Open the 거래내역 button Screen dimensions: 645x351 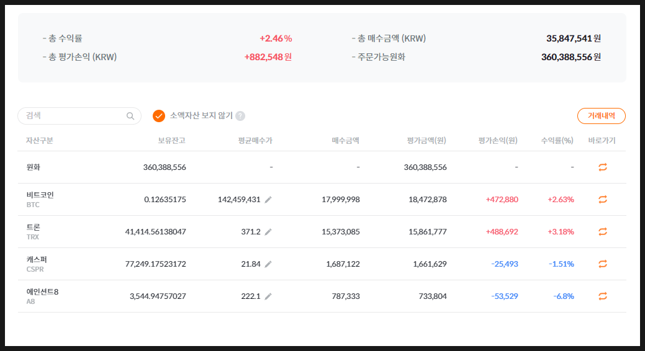pyautogui.click(x=602, y=116)
